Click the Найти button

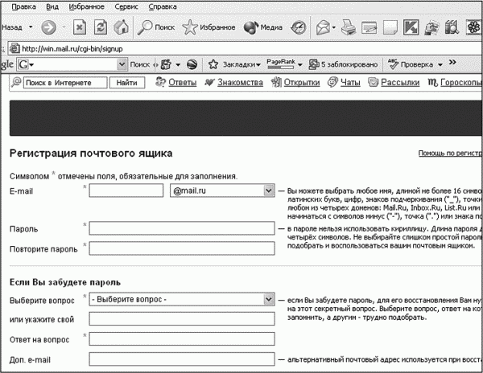pos(127,83)
